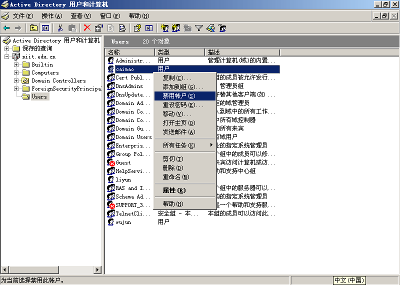
Task: Click the Filter funnel toolbar icon
Action: click(x=198, y=28)
